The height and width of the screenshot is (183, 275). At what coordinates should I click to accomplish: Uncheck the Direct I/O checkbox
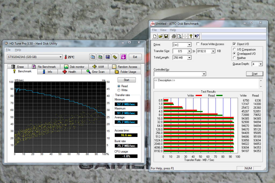click(234, 44)
